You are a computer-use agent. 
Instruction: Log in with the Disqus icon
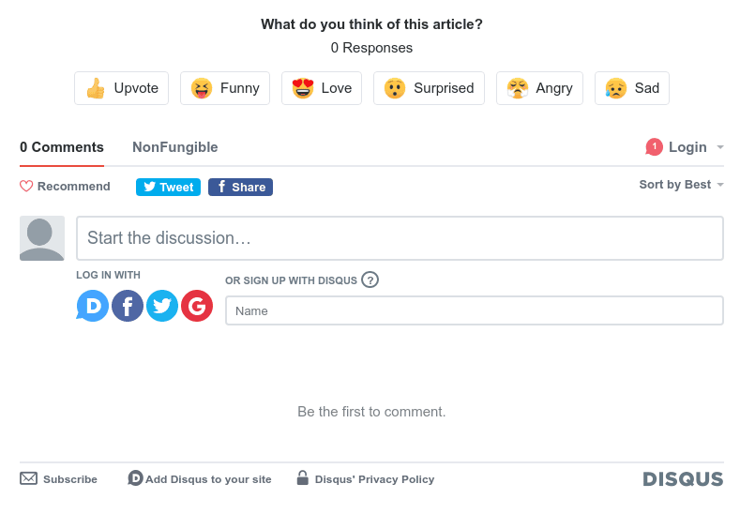(93, 306)
